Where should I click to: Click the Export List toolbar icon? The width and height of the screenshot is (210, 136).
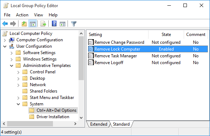43,24
